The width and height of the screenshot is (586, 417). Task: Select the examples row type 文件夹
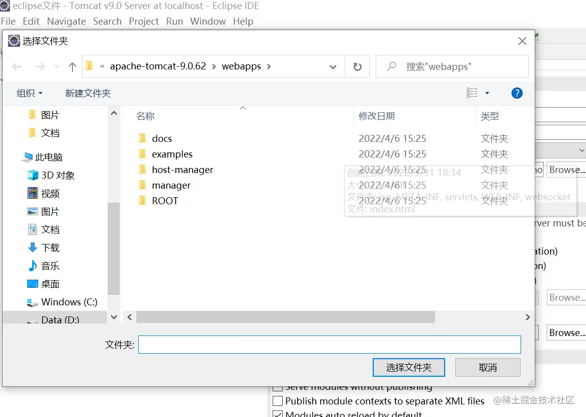[x=494, y=154]
